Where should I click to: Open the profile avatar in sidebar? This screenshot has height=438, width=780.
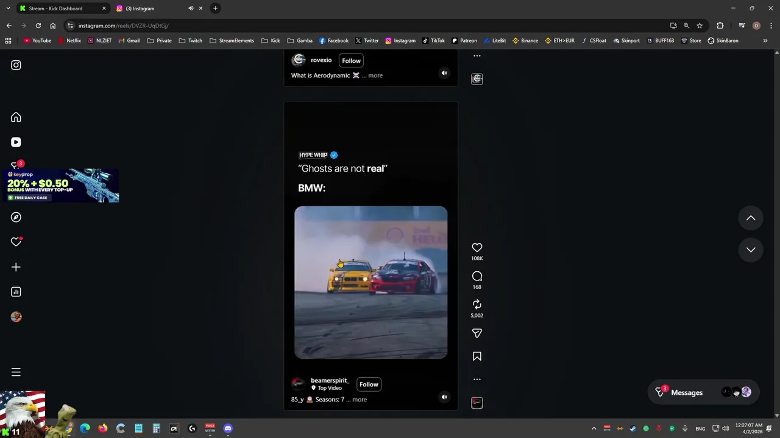pyautogui.click(x=16, y=317)
